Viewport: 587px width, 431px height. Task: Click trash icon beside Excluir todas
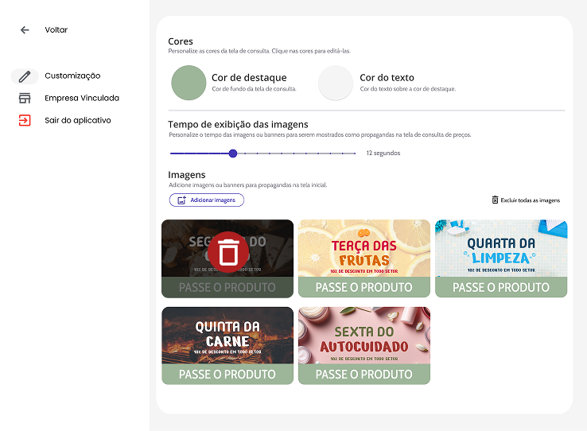click(x=495, y=200)
